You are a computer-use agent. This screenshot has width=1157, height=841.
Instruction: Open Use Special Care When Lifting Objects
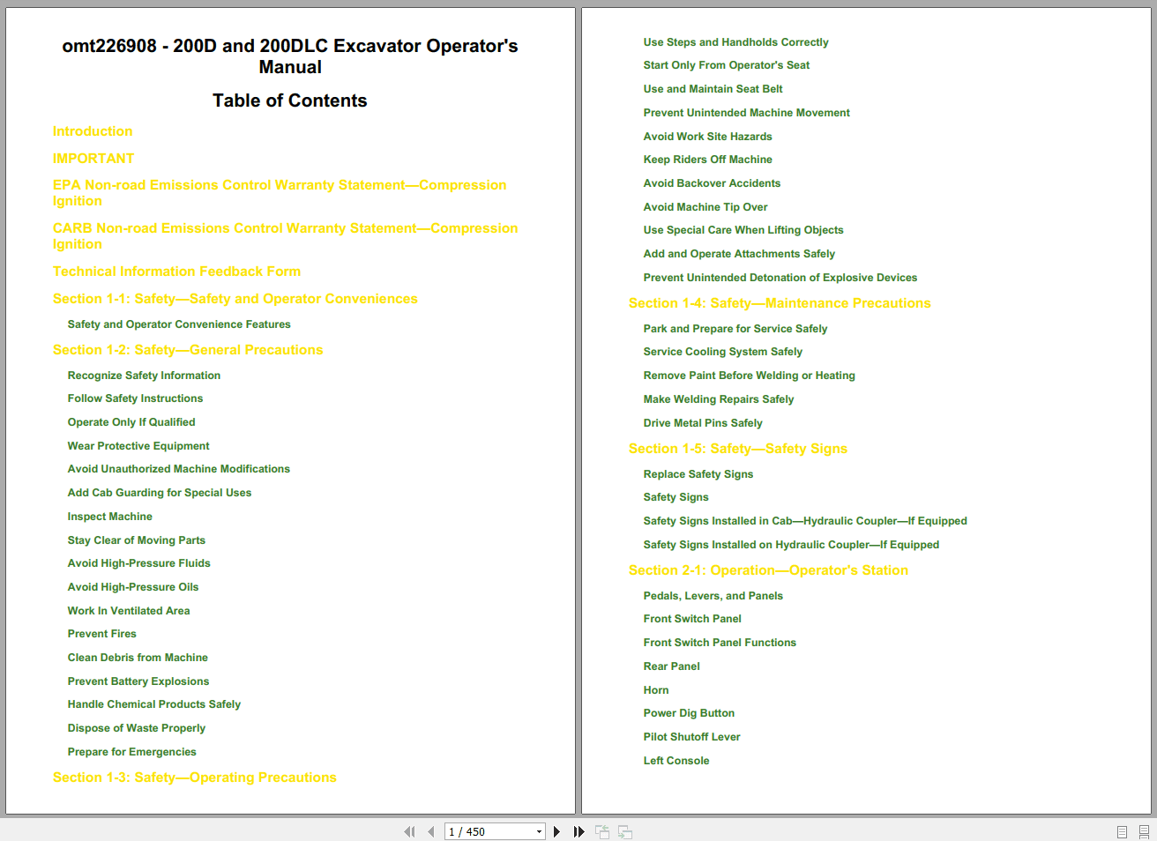pyautogui.click(x=743, y=230)
